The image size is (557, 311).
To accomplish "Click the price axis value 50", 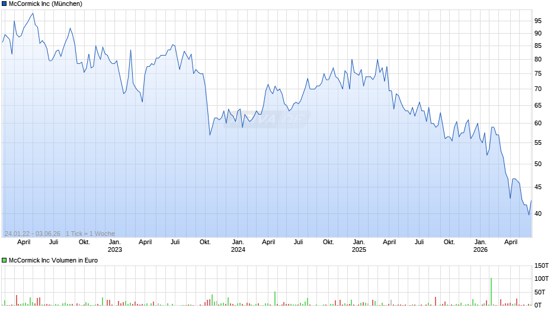I will [538, 164].
